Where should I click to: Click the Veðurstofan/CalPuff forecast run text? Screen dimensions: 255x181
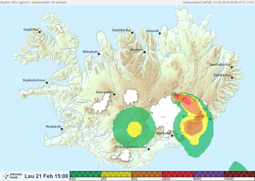point(218,2)
